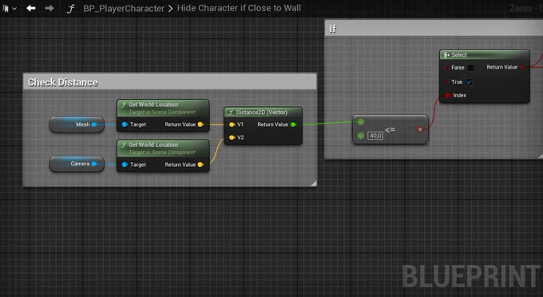Click the boolean output pin of <= node

420,129
